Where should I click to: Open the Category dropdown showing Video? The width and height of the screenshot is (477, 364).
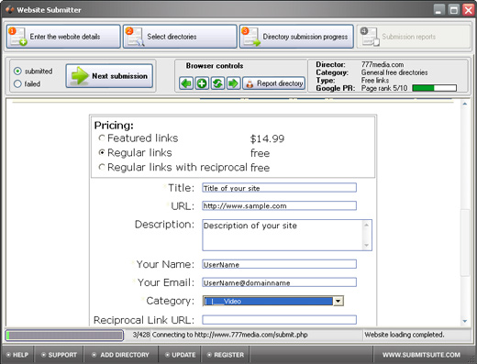tap(273, 301)
